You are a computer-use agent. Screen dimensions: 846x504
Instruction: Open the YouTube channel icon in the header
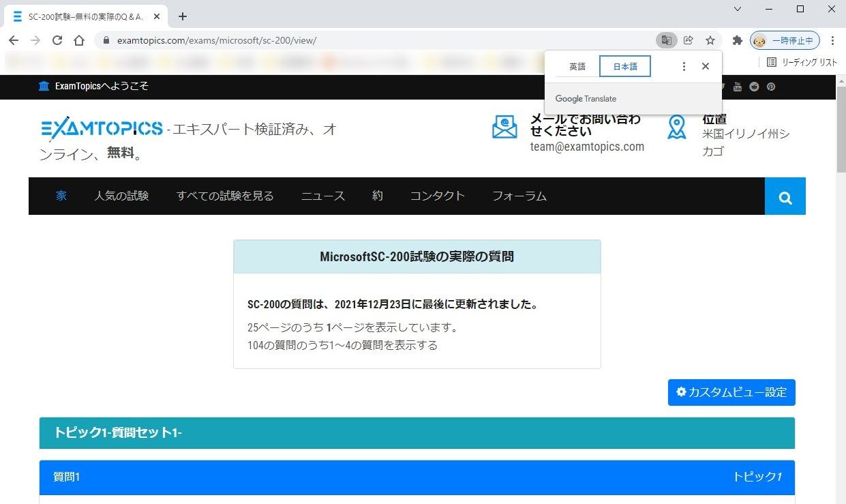[738, 87]
